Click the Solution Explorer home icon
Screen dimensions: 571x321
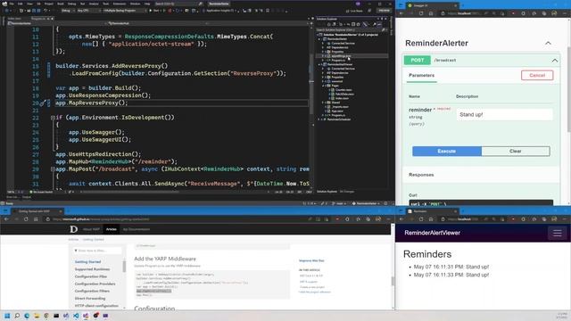pos(329,24)
